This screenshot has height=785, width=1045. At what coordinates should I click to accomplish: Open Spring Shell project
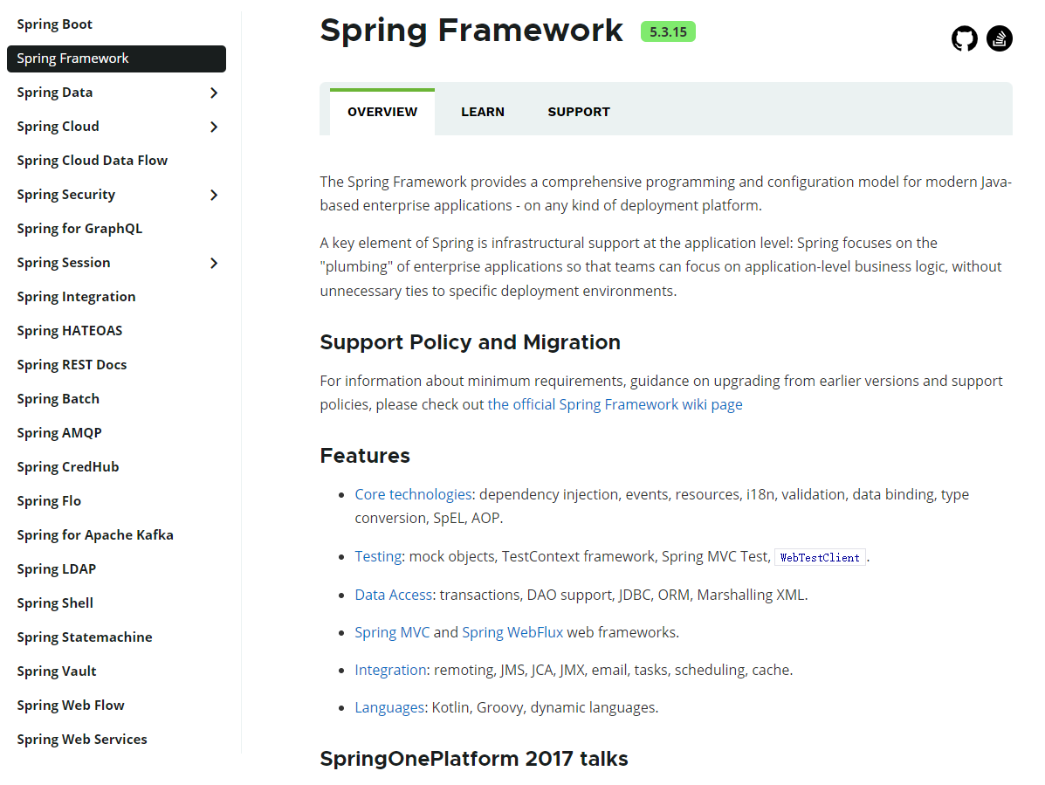(x=55, y=603)
